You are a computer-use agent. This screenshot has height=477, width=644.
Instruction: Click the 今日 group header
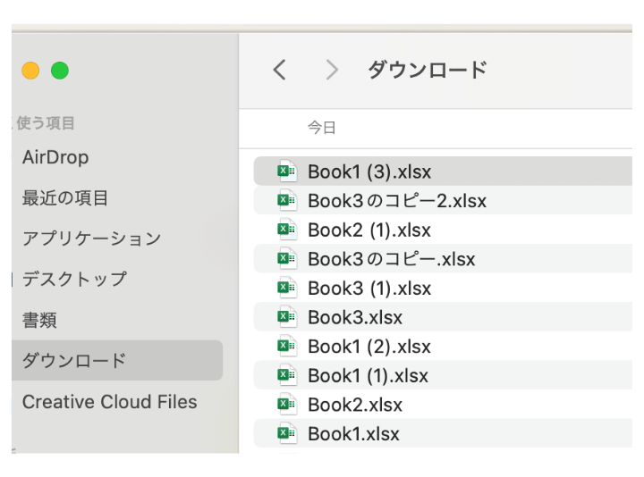pyautogui.click(x=322, y=129)
